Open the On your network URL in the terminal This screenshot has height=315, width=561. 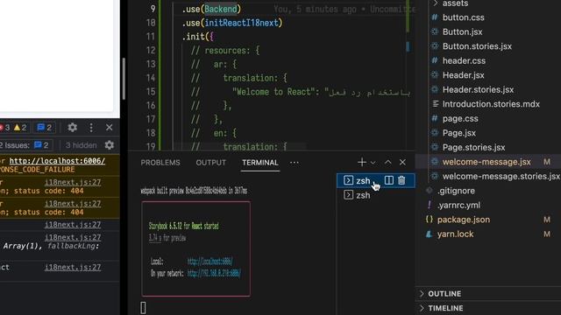click(x=214, y=274)
